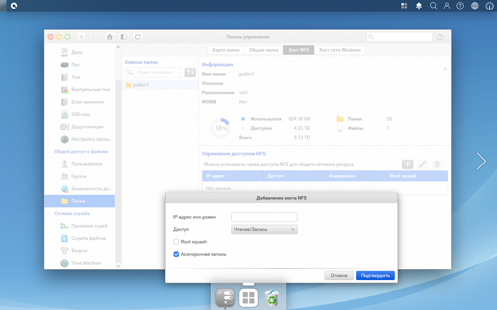Select the Хост NFS tab
The width and height of the screenshot is (497, 310).
[x=299, y=50]
